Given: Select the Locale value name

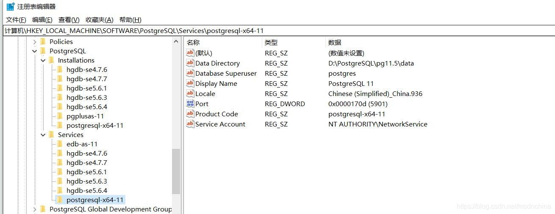Looking at the screenshot, I should (205, 94).
